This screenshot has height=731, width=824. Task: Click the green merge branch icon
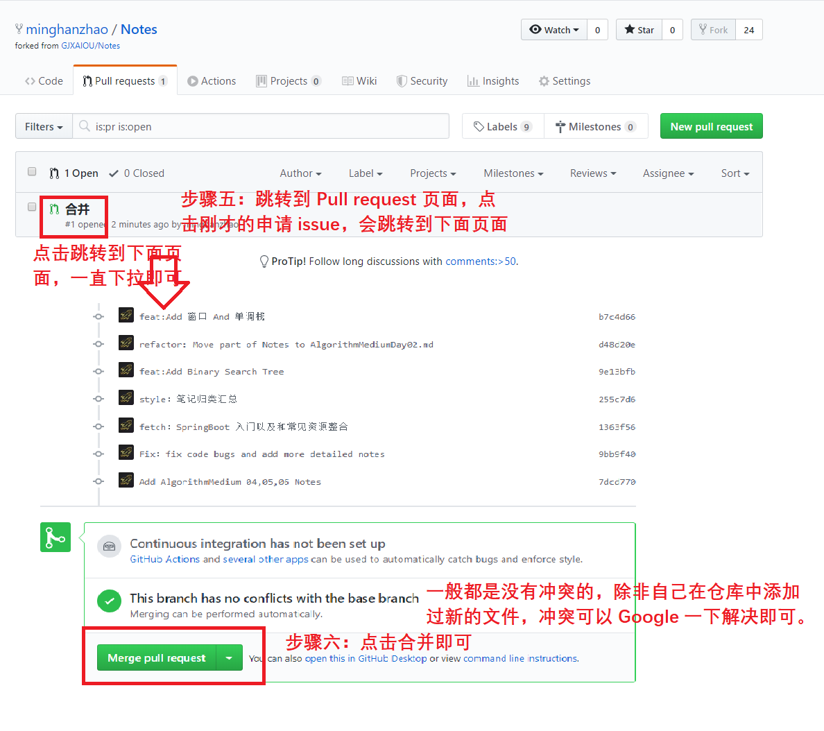click(55, 537)
